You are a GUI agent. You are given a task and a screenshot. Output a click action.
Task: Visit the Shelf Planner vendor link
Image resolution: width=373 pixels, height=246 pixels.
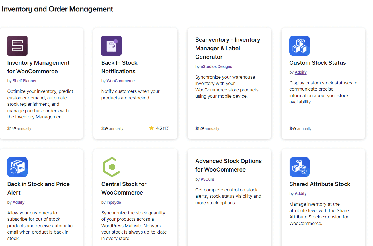(24, 81)
